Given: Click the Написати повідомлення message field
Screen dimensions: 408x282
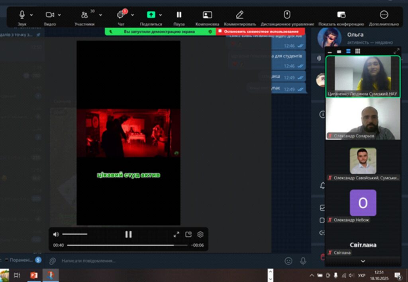Looking at the screenshot, I should pyautogui.click(x=159, y=261).
